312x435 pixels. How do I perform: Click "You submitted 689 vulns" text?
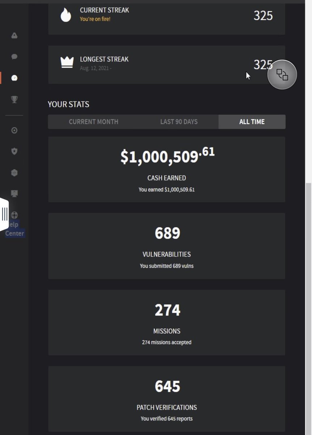click(x=166, y=266)
